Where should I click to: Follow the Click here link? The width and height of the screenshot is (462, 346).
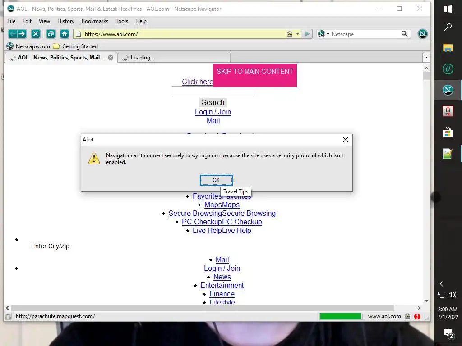tap(197, 82)
